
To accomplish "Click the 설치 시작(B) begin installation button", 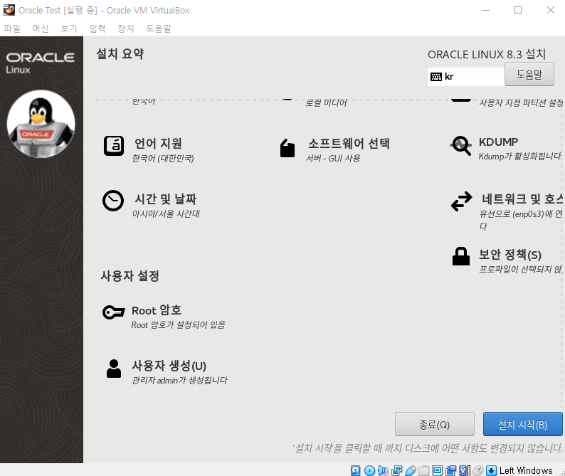I will click(x=522, y=425).
